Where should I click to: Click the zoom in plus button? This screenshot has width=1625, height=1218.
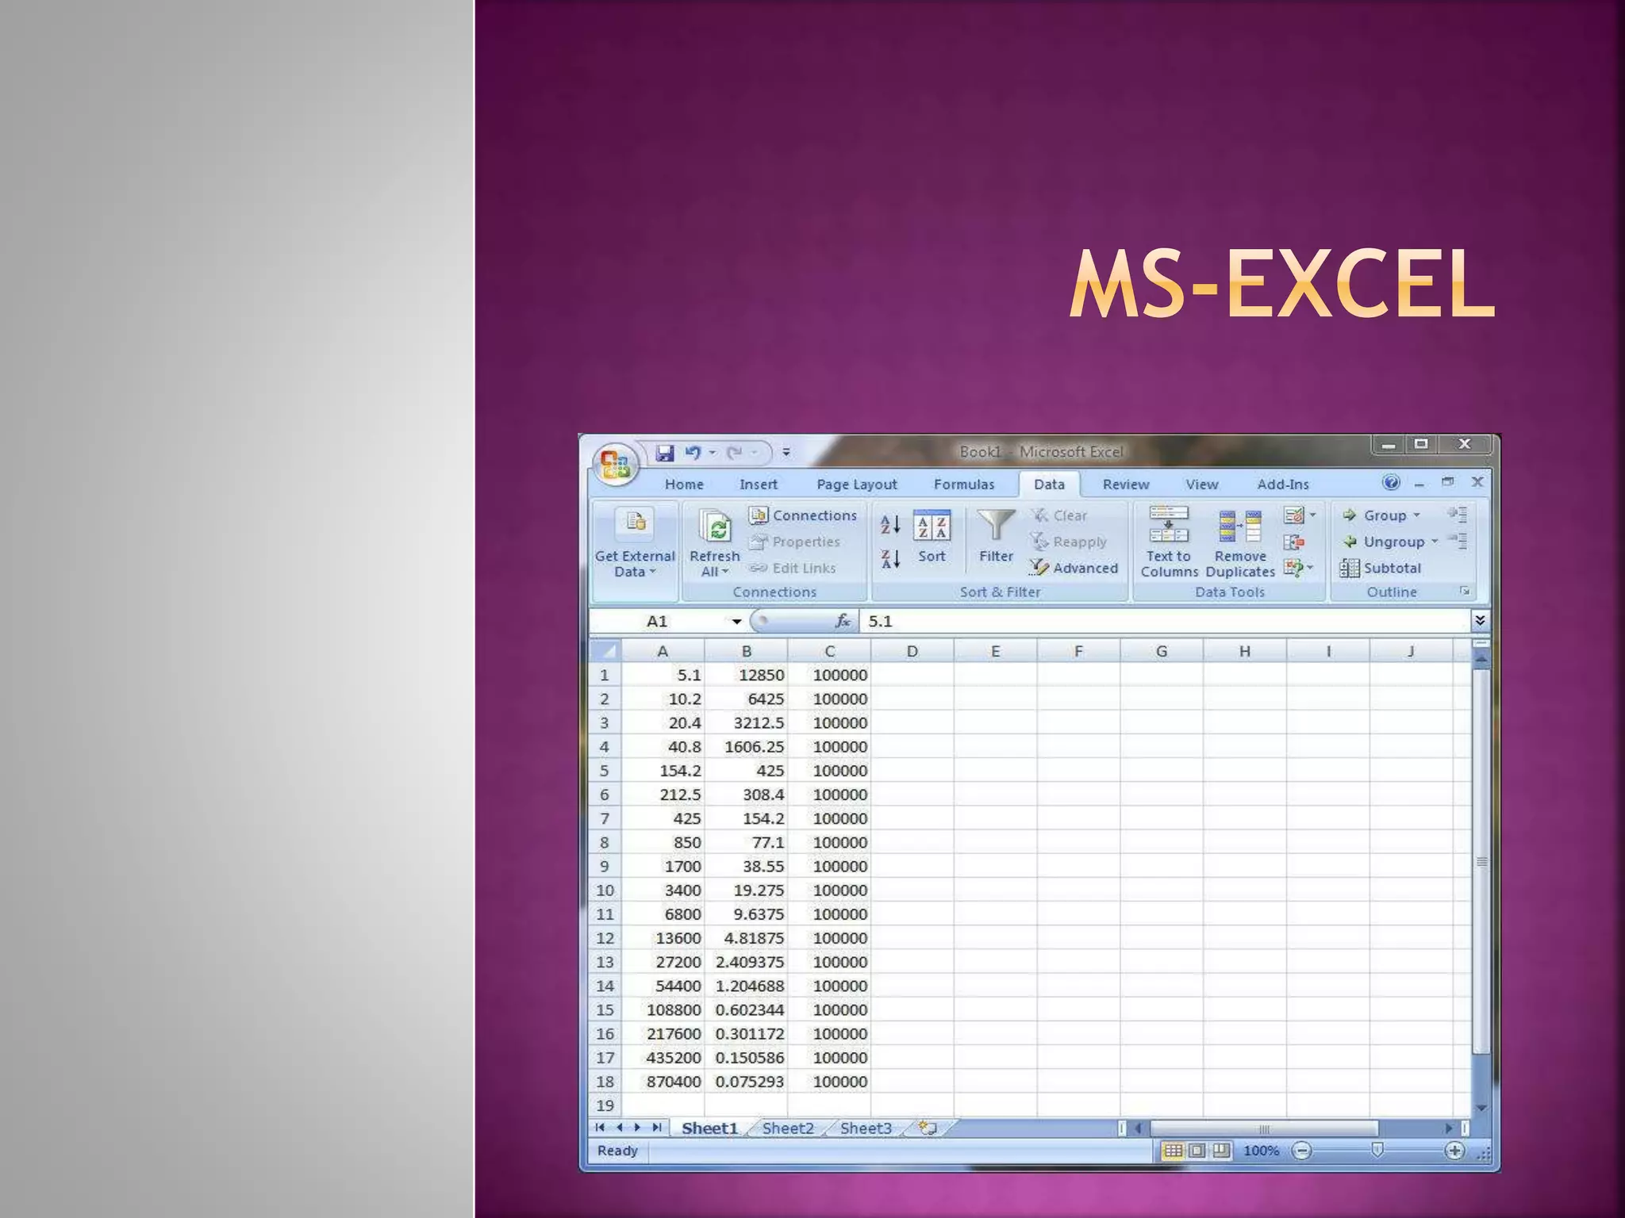[x=1454, y=1151]
